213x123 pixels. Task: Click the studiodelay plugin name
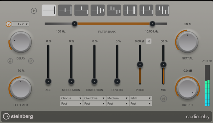tap(198, 117)
